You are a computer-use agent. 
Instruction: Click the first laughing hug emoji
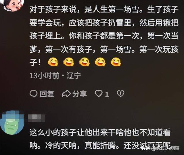click(53, 62)
